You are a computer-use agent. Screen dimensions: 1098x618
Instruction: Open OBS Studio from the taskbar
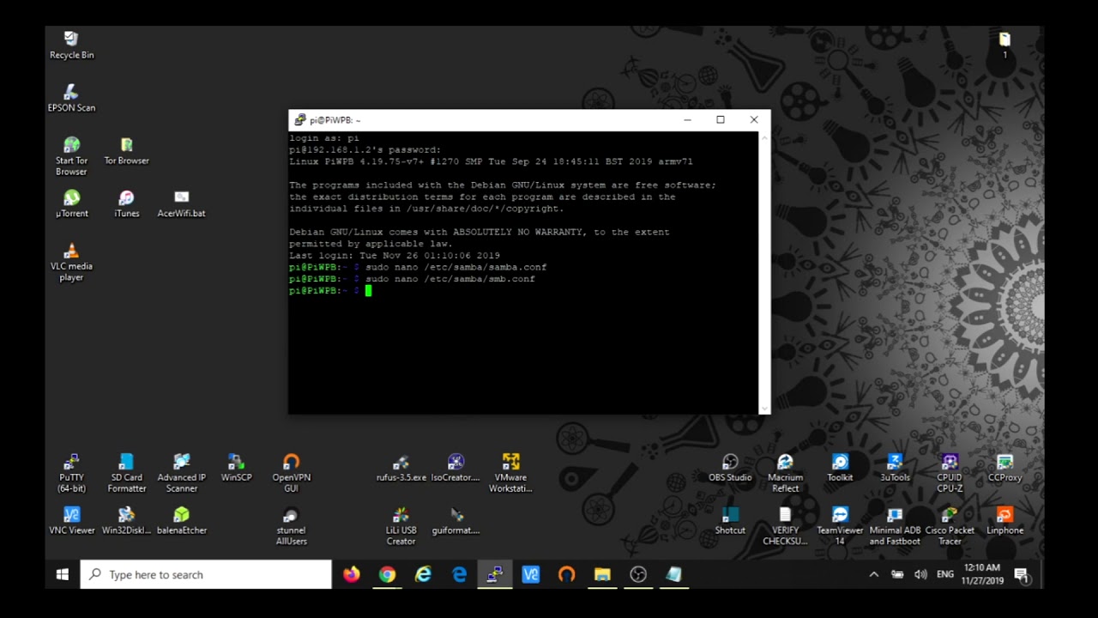638,574
